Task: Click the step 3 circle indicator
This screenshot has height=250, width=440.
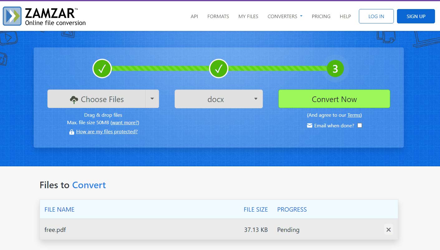Action: [335, 68]
